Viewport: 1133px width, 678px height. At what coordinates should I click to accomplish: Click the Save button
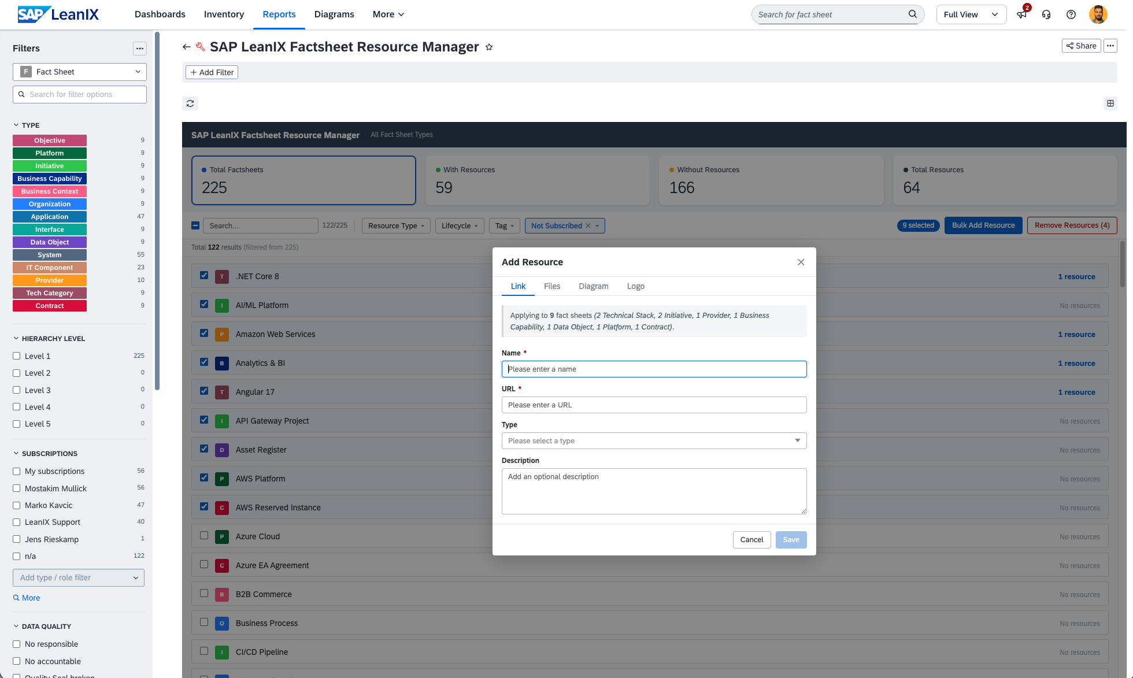[791, 539]
